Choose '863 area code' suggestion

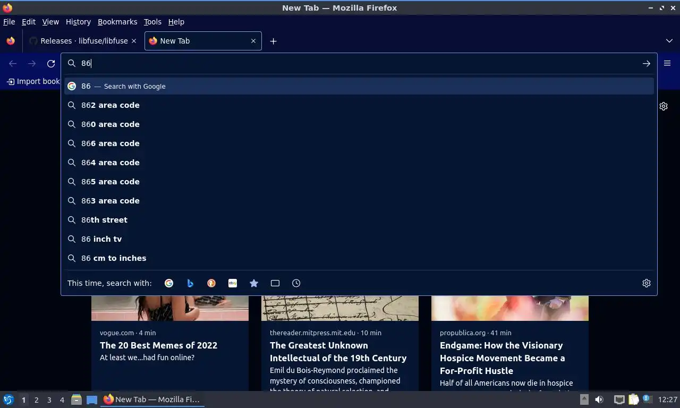(359, 201)
